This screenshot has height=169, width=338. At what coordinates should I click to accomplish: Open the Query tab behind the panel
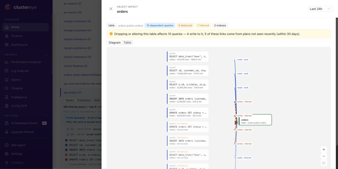(70, 100)
